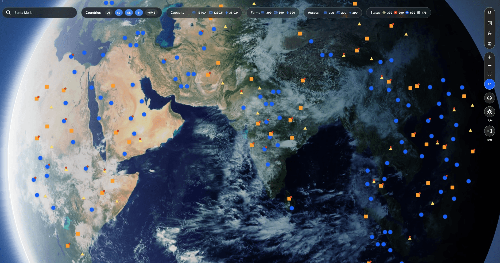Click the red alert Status icon
This screenshot has width=500, height=263.
tap(396, 13)
